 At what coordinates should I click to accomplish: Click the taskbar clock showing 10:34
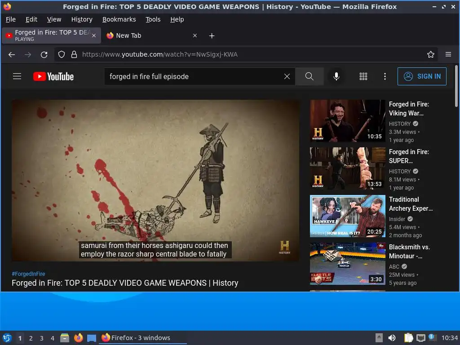[x=449, y=338]
